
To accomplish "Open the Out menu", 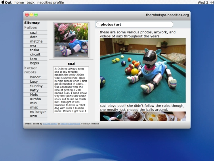I will 8,2.
